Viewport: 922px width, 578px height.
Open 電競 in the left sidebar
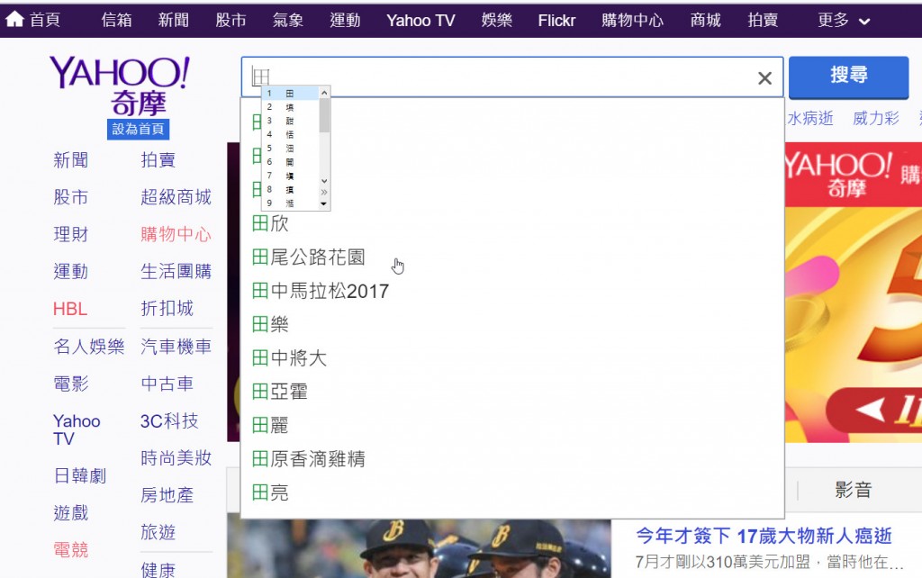[x=70, y=550]
